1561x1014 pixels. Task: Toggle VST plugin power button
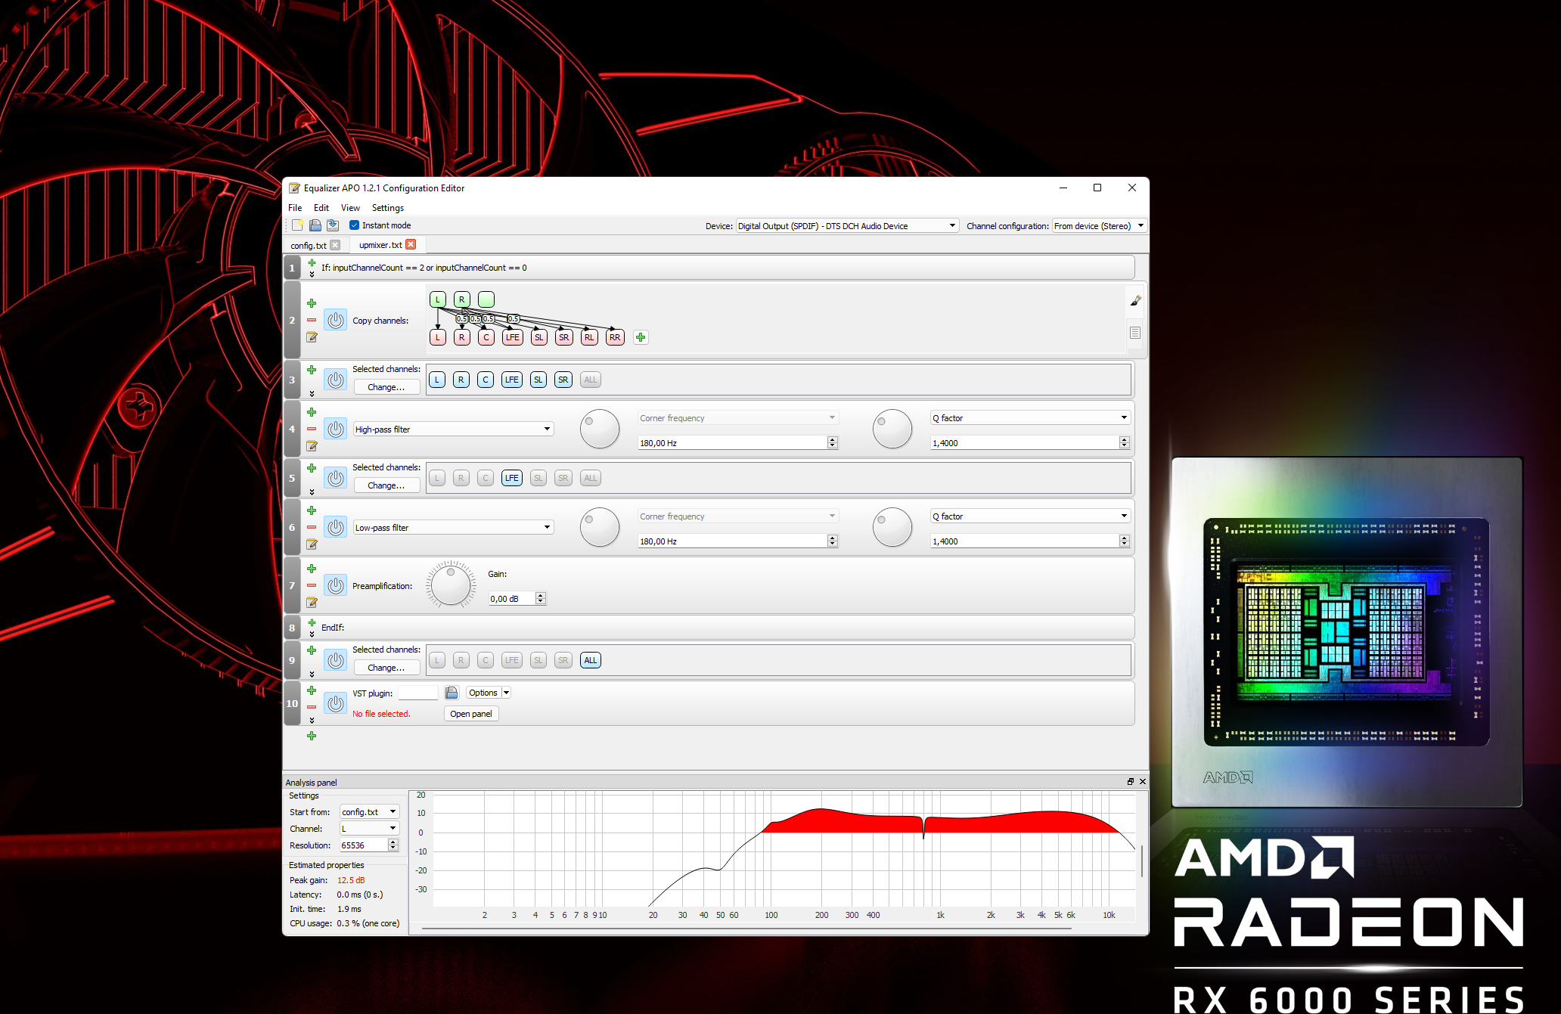(336, 703)
